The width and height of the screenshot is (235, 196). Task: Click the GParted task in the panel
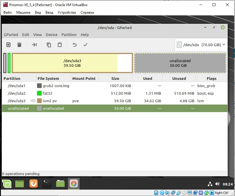(x=74, y=184)
